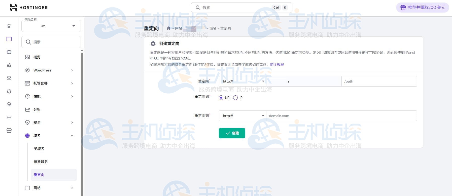Open the marketplace store icon in left rail

(x=9, y=131)
